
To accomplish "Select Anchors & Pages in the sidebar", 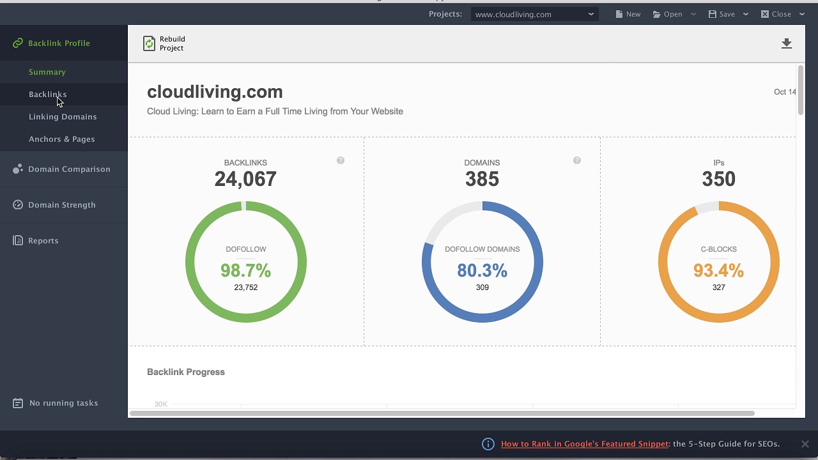I will click(x=61, y=139).
